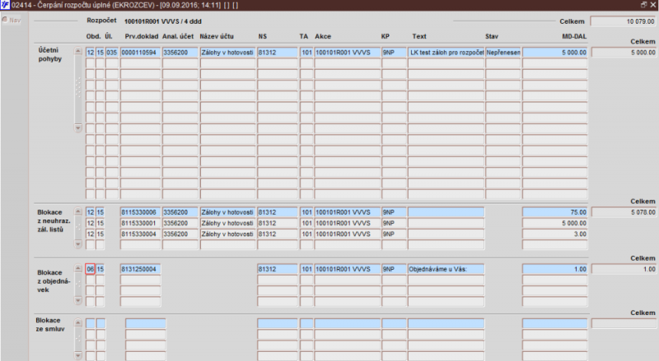This screenshot has height=361, width=659.
Task: Select Prv.doklad field 0000110594
Action: [140, 53]
